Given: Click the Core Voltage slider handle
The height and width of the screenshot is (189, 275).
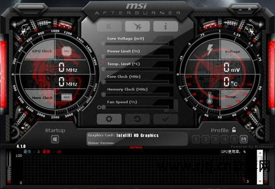Looking at the screenshot, I should tap(103, 43).
